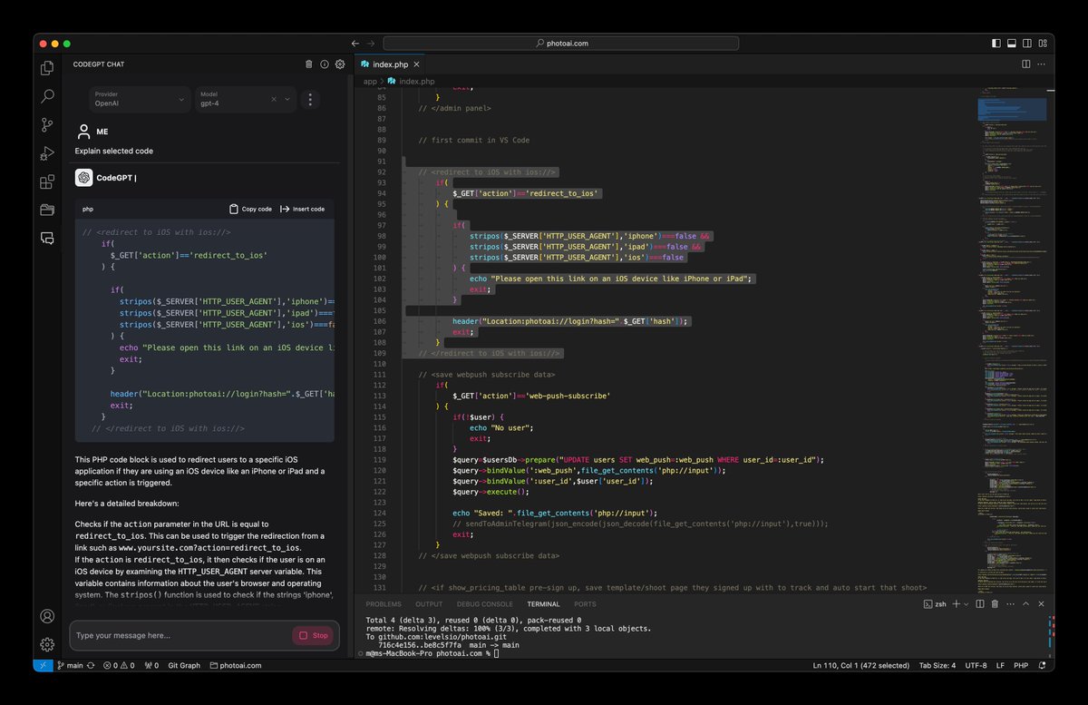1088x705 pixels.
Task: Stop the CodeGPT response generation
Action: click(x=313, y=635)
